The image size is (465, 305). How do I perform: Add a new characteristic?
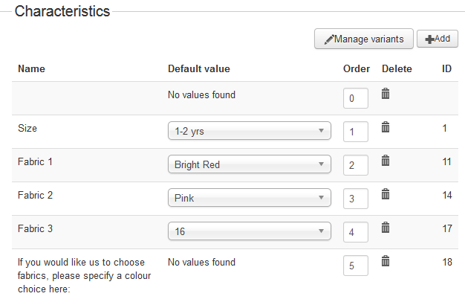(x=438, y=39)
